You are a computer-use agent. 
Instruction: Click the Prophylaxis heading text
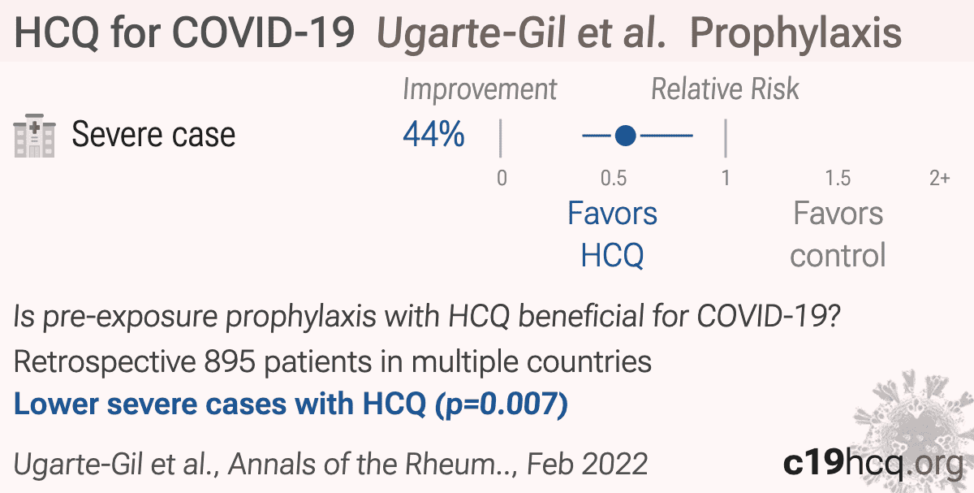[x=796, y=33]
